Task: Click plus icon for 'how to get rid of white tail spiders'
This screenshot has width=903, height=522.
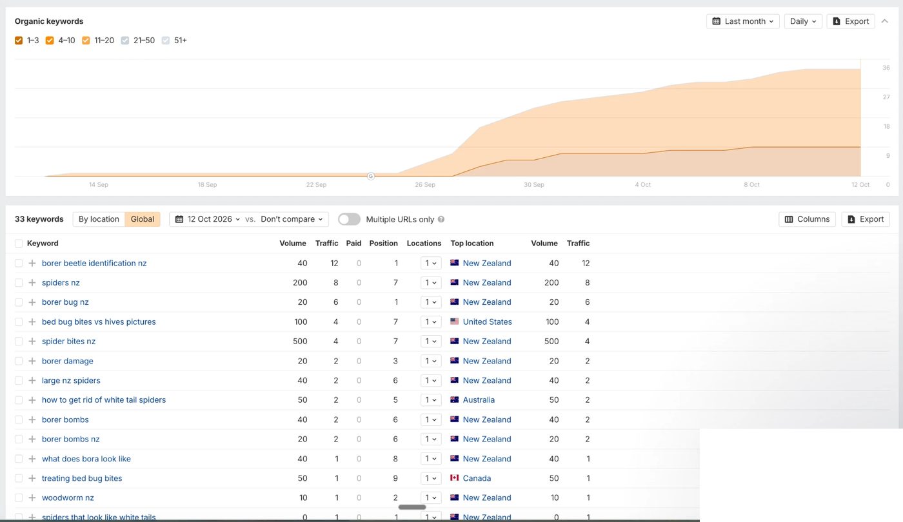Action: (x=32, y=400)
